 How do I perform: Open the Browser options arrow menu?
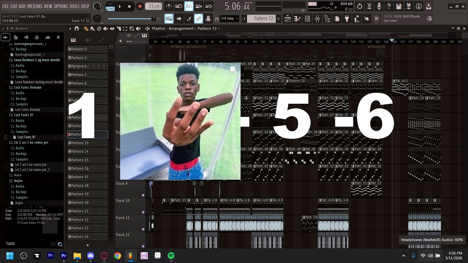pyautogui.click(x=3, y=28)
